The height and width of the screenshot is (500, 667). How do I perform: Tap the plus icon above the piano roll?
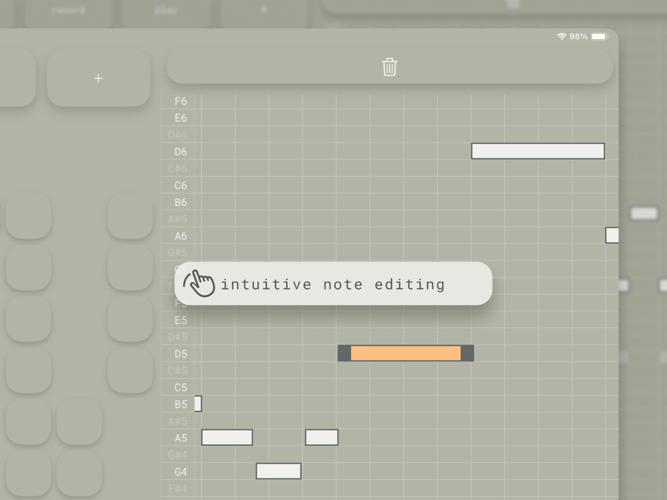point(98,78)
